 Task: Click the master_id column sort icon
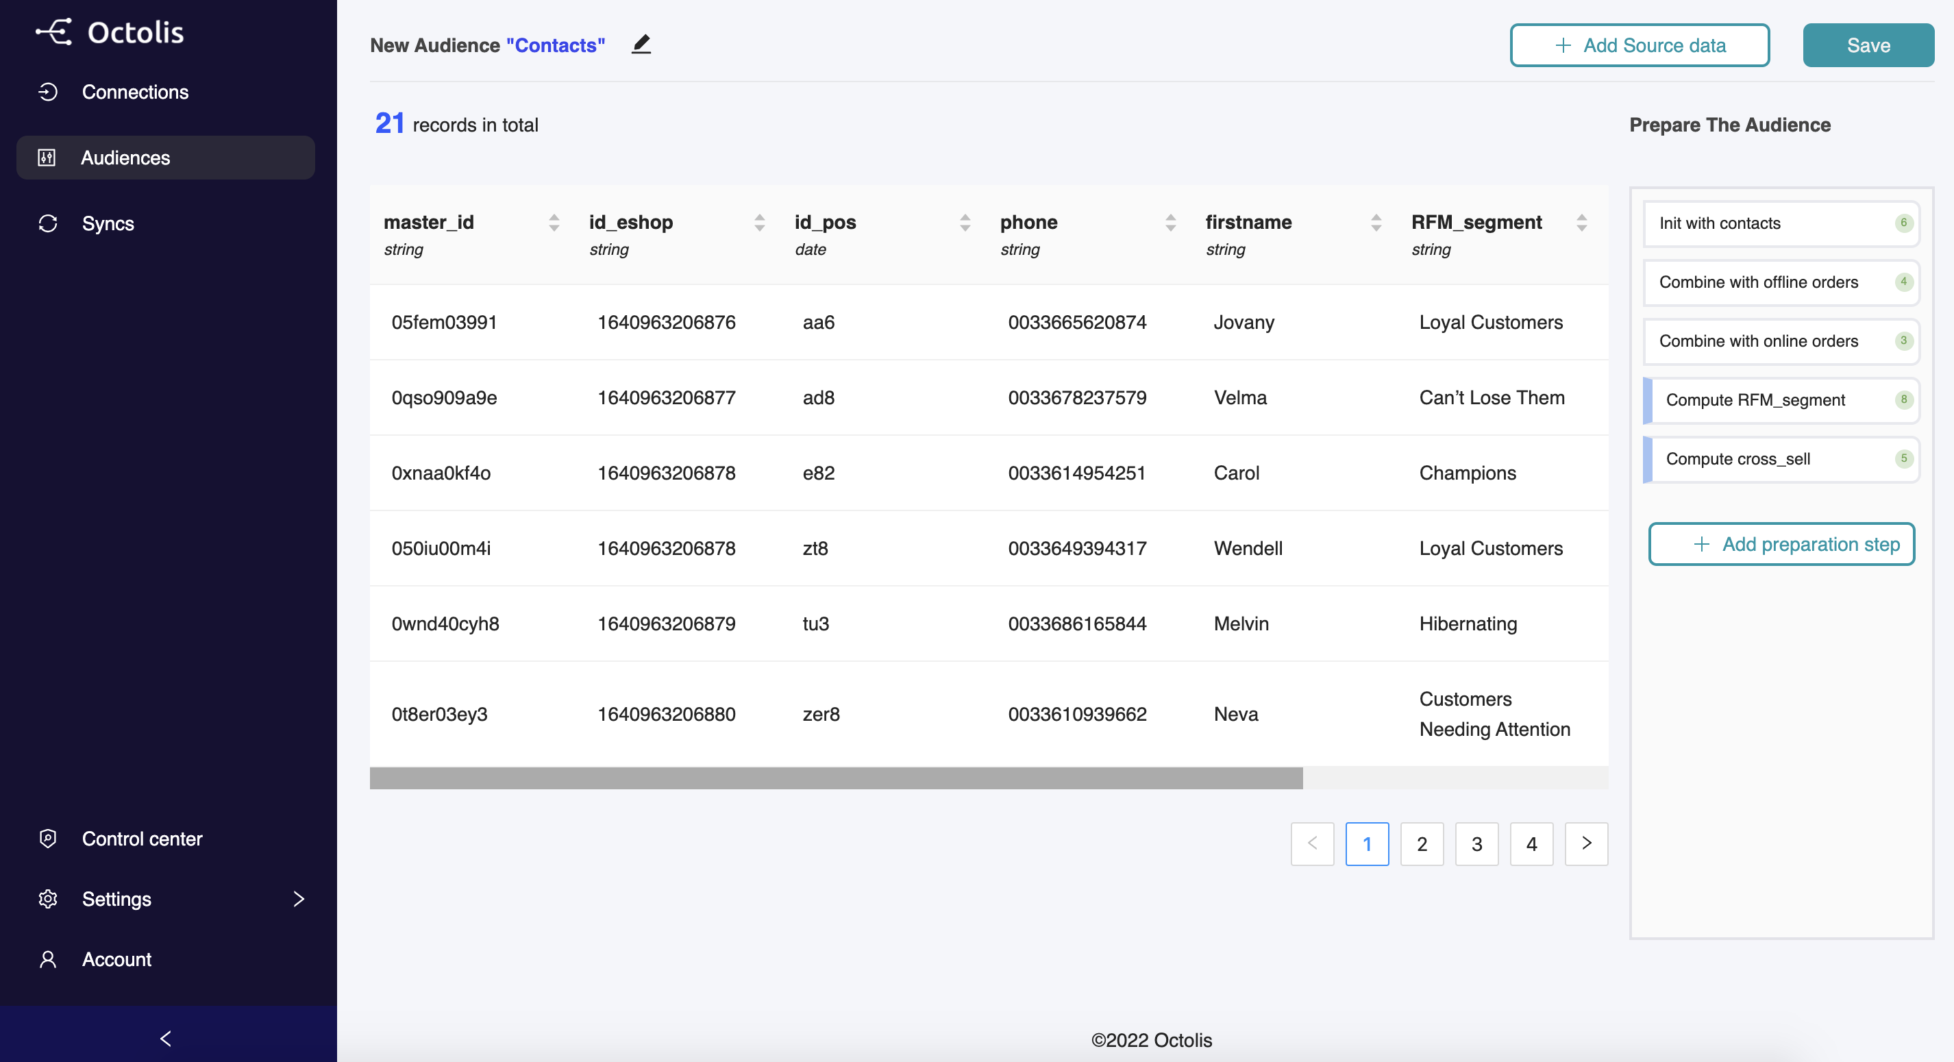553,221
